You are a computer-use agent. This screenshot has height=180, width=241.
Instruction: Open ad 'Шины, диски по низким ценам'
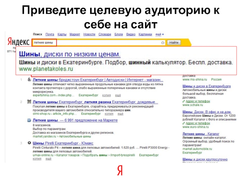click(70, 54)
